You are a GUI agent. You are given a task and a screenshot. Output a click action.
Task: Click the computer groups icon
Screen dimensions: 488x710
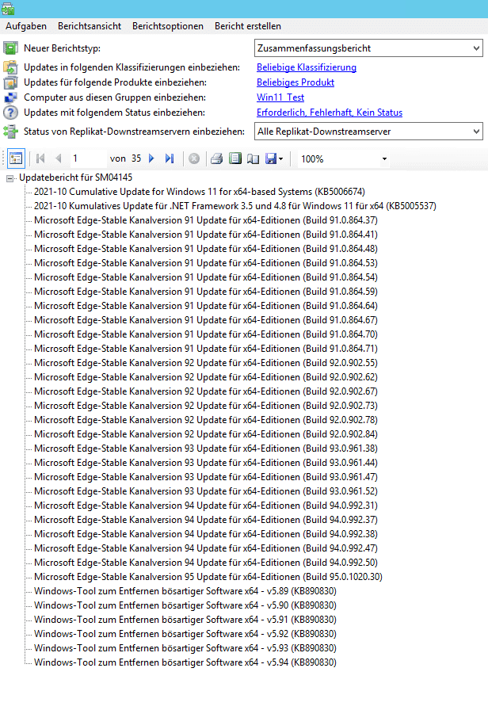click(11, 97)
